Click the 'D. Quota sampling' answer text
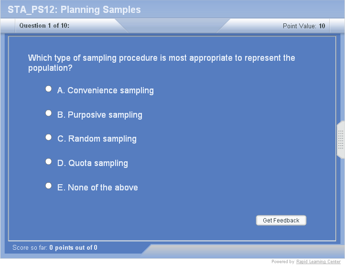The height and width of the screenshot is (266, 345). 92,163
